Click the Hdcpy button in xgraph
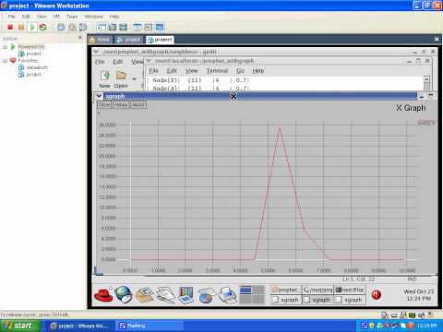443x332 pixels. [121, 105]
